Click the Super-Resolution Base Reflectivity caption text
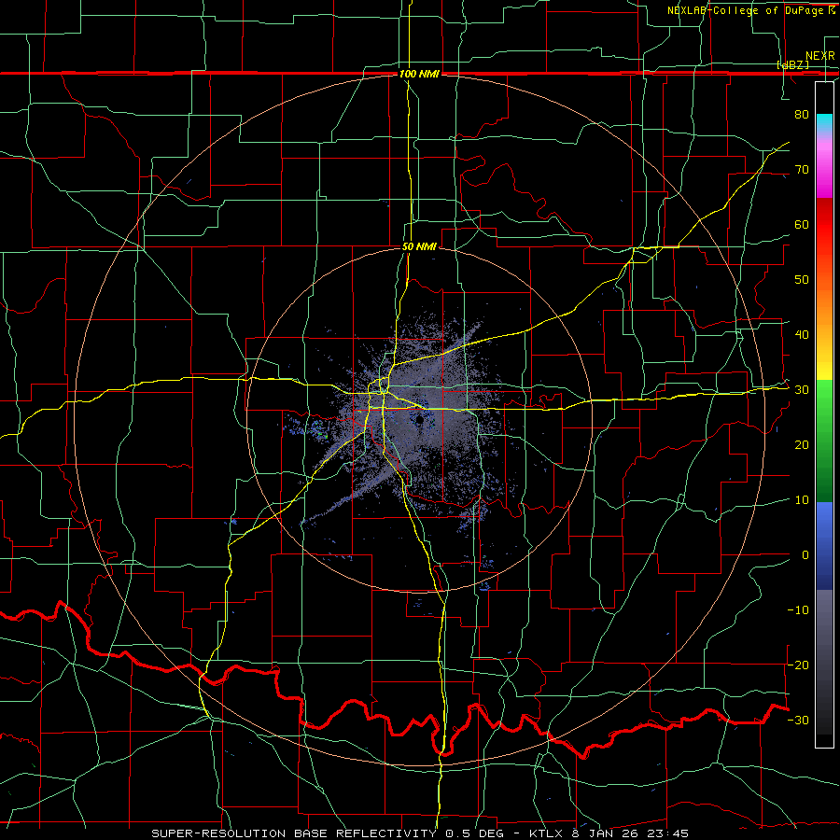The width and height of the screenshot is (840, 840). click(419, 833)
